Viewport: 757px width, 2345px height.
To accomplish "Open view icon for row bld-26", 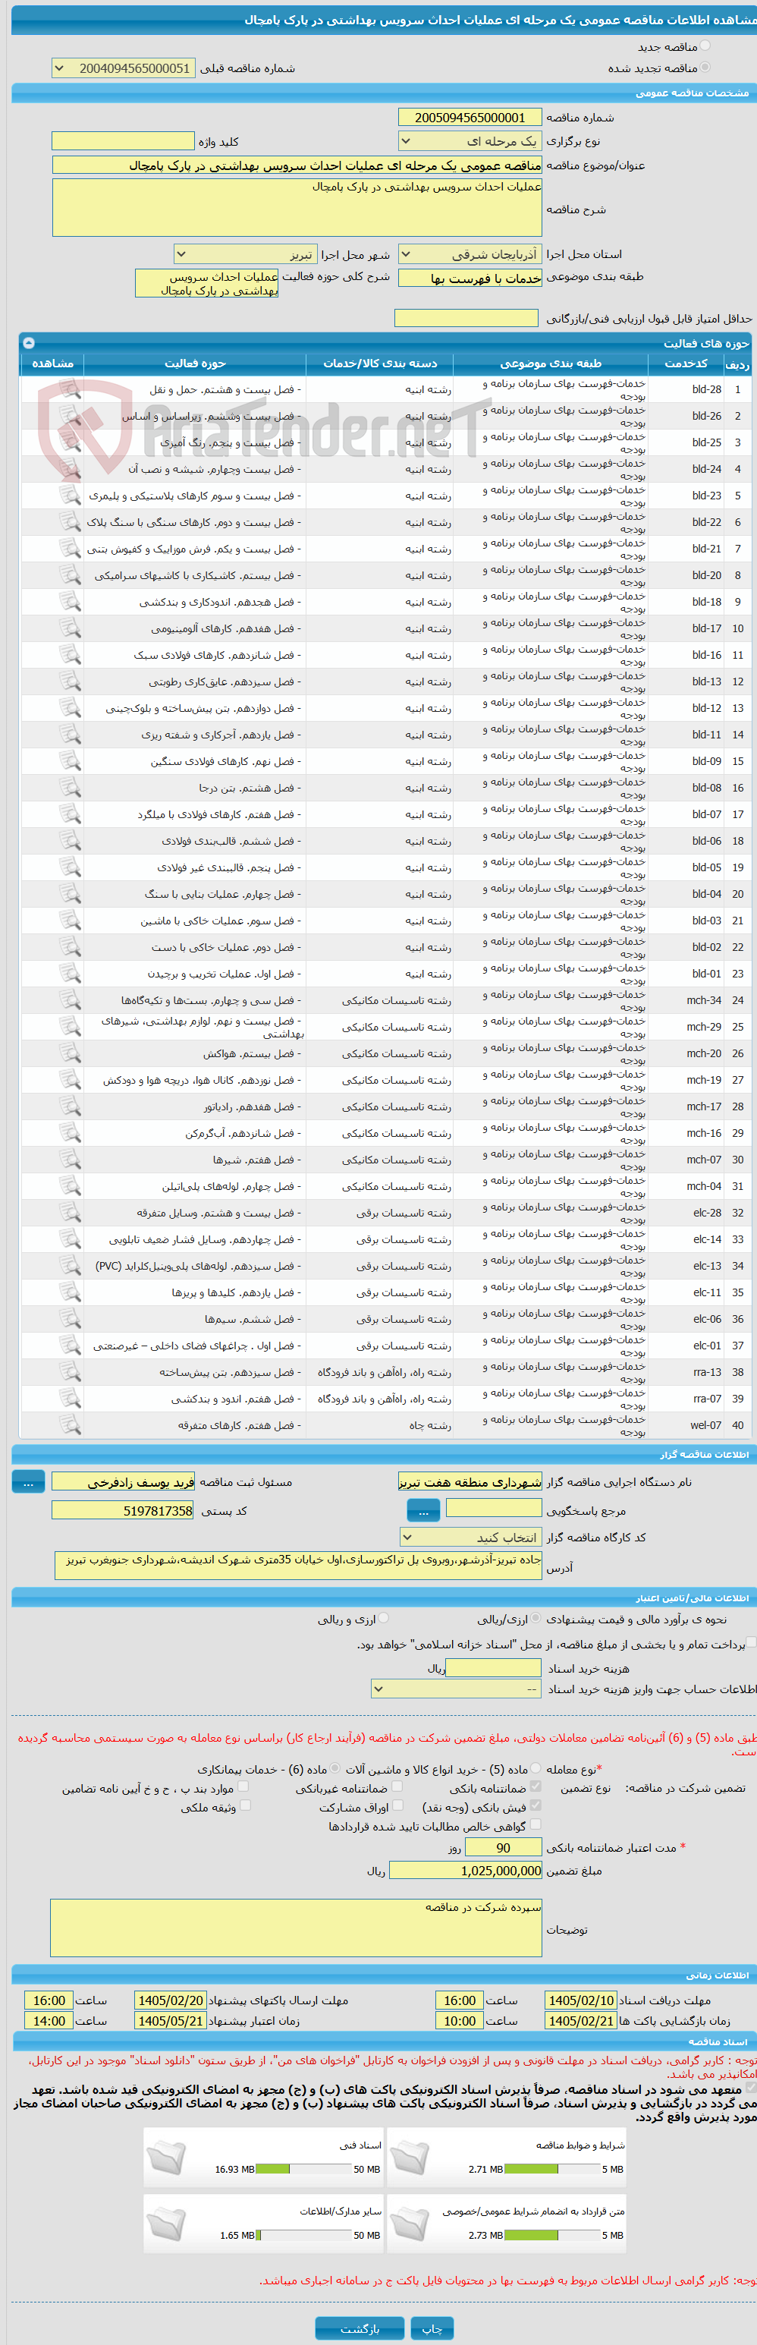I will (69, 416).
